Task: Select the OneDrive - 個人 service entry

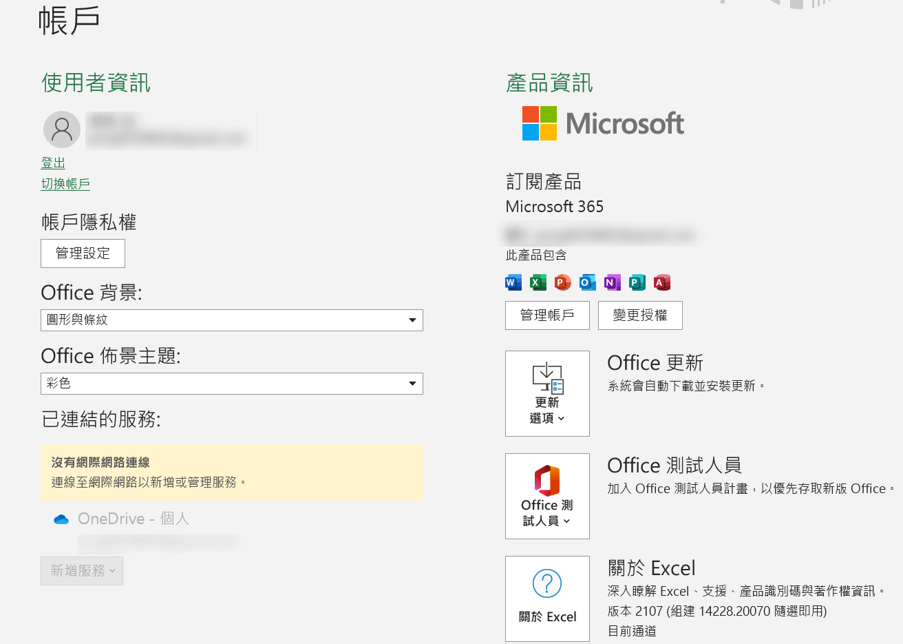Action: pyautogui.click(x=134, y=519)
